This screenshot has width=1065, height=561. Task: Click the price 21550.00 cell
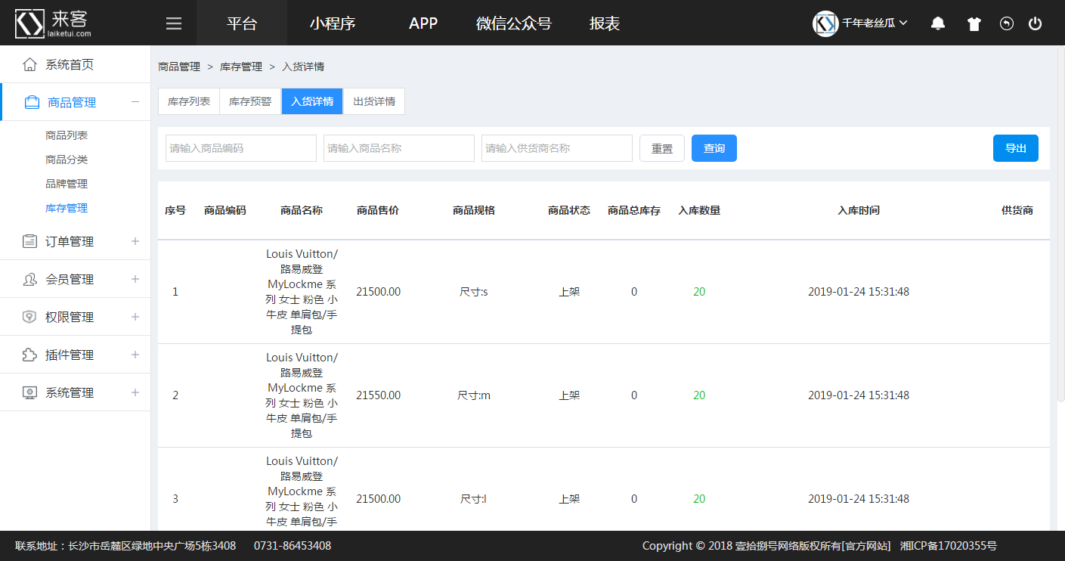pos(379,395)
